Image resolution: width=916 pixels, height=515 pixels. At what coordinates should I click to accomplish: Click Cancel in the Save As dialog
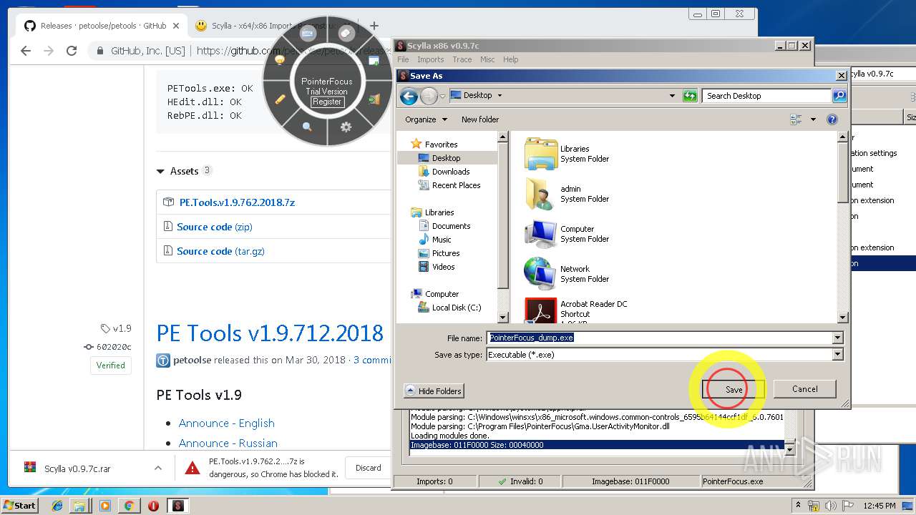click(804, 389)
